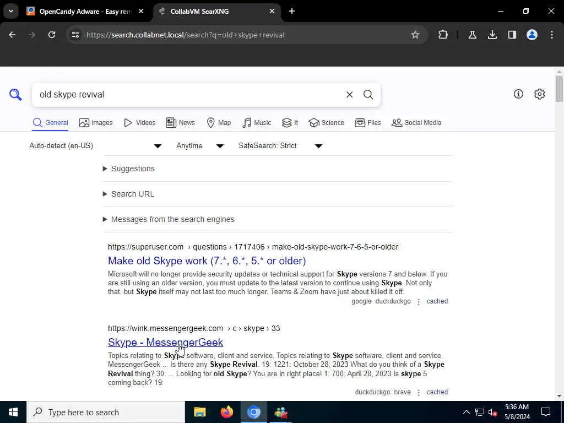Switch to Files category
This screenshot has width=564, height=423.
pos(367,123)
